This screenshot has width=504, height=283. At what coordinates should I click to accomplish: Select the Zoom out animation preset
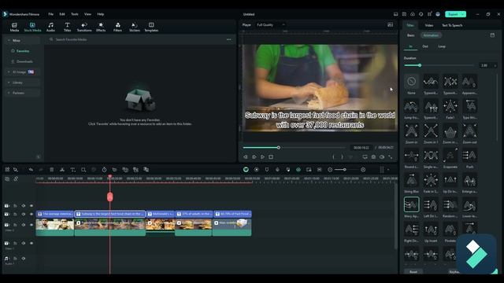pyautogui.click(x=469, y=133)
